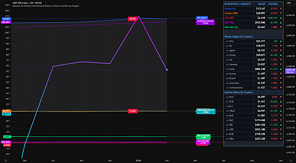Click the up arrow in RBI row
This screenshot has width=296, height=163.
[281, 125]
